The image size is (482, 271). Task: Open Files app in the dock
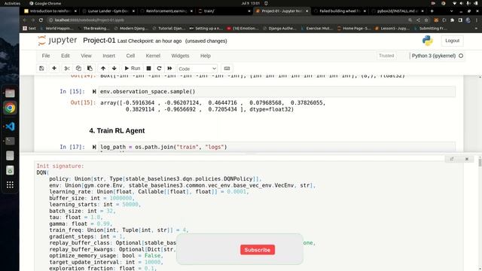click(10, 93)
